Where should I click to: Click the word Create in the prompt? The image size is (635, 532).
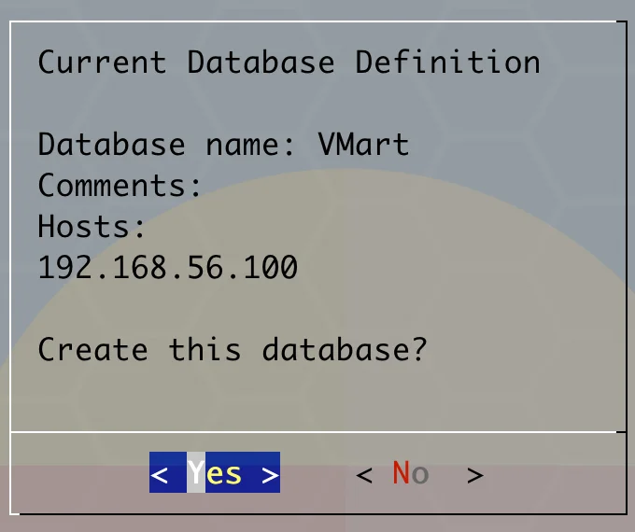point(92,350)
